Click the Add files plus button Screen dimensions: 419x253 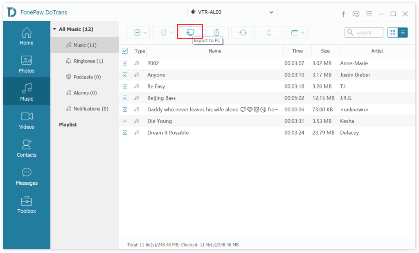click(x=137, y=33)
